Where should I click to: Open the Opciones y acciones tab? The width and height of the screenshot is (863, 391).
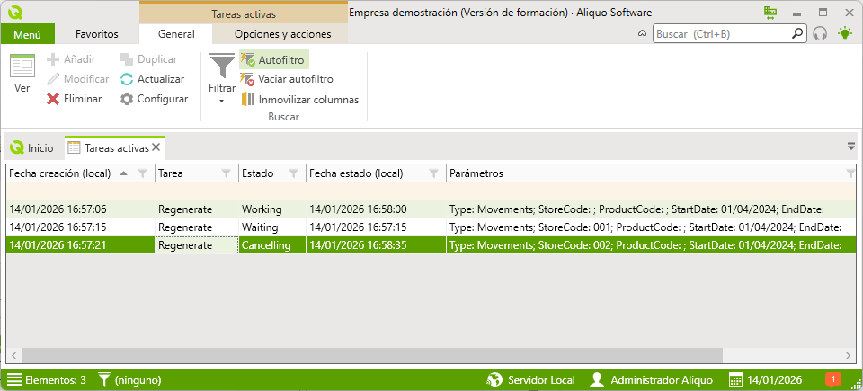(282, 34)
